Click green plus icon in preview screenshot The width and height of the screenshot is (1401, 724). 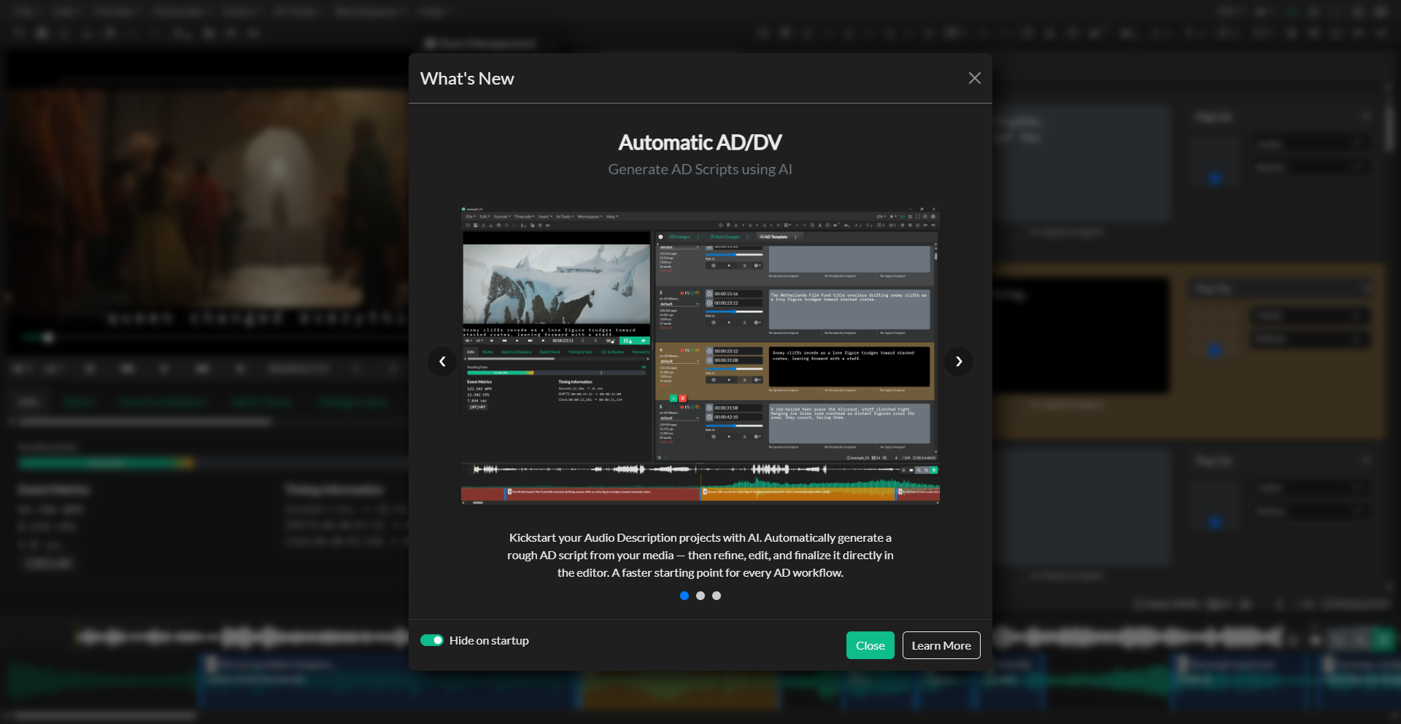(x=674, y=399)
